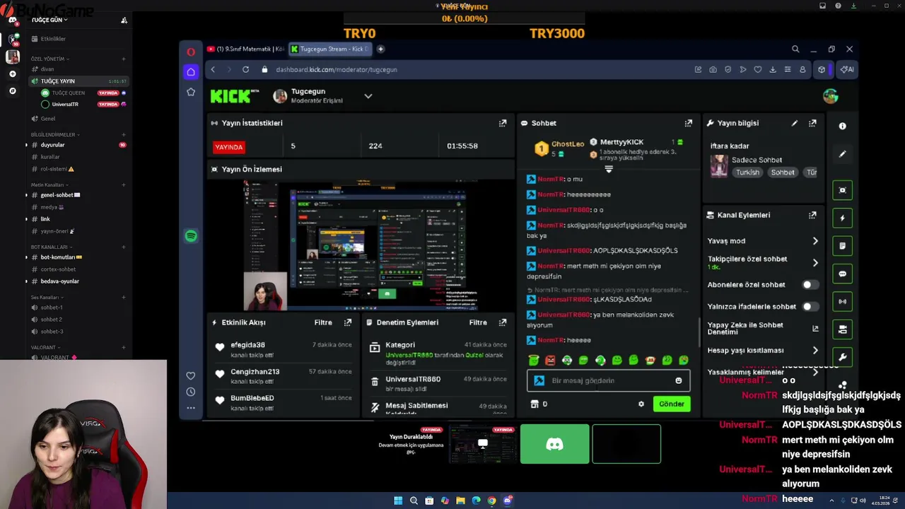905x509 pixels.
Task: Pop out the Yayın İstatistikleri panel
Action: tap(503, 123)
